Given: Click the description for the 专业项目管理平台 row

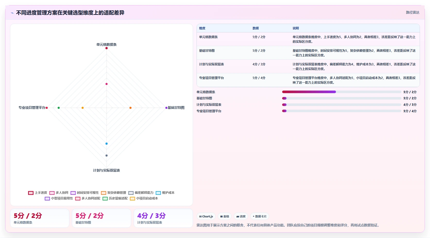Looking at the screenshot, I should tap(354, 80).
